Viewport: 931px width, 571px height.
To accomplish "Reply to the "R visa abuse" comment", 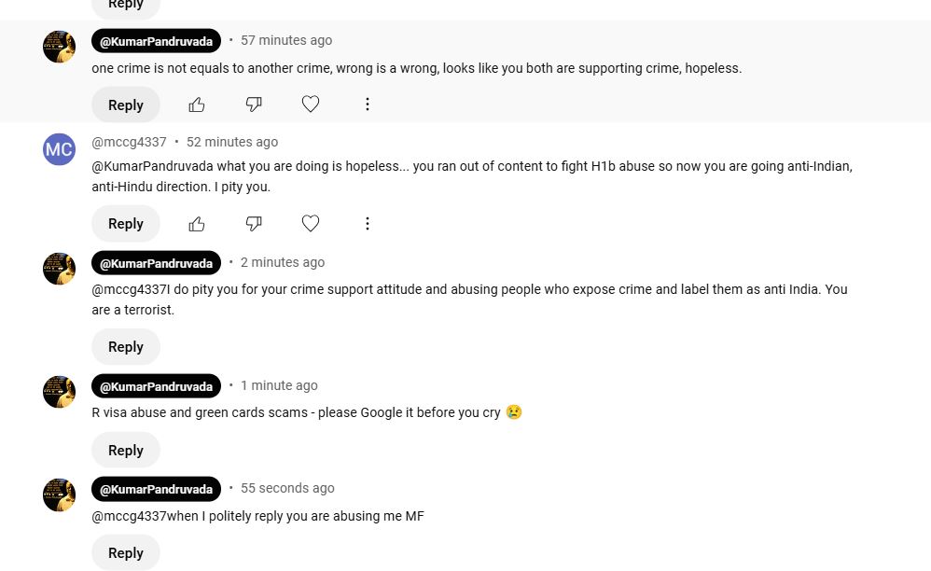I will tap(126, 450).
